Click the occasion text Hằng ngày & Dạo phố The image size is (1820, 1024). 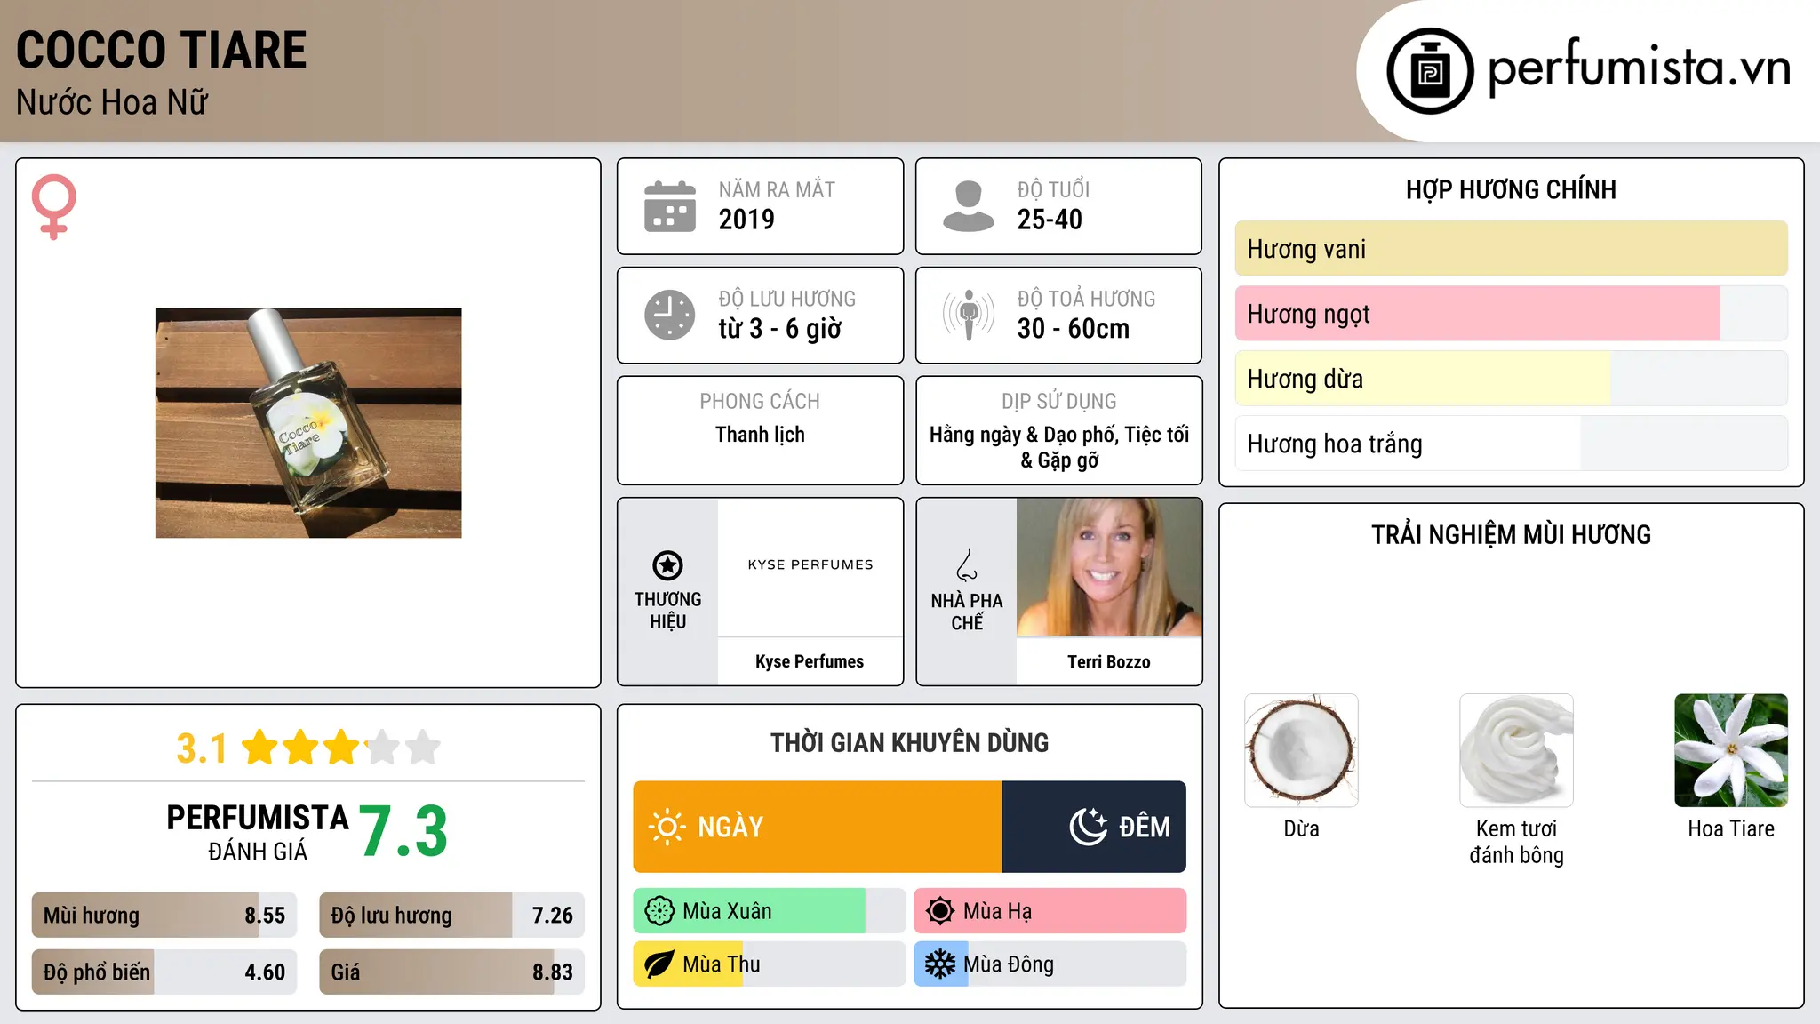point(1024,435)
